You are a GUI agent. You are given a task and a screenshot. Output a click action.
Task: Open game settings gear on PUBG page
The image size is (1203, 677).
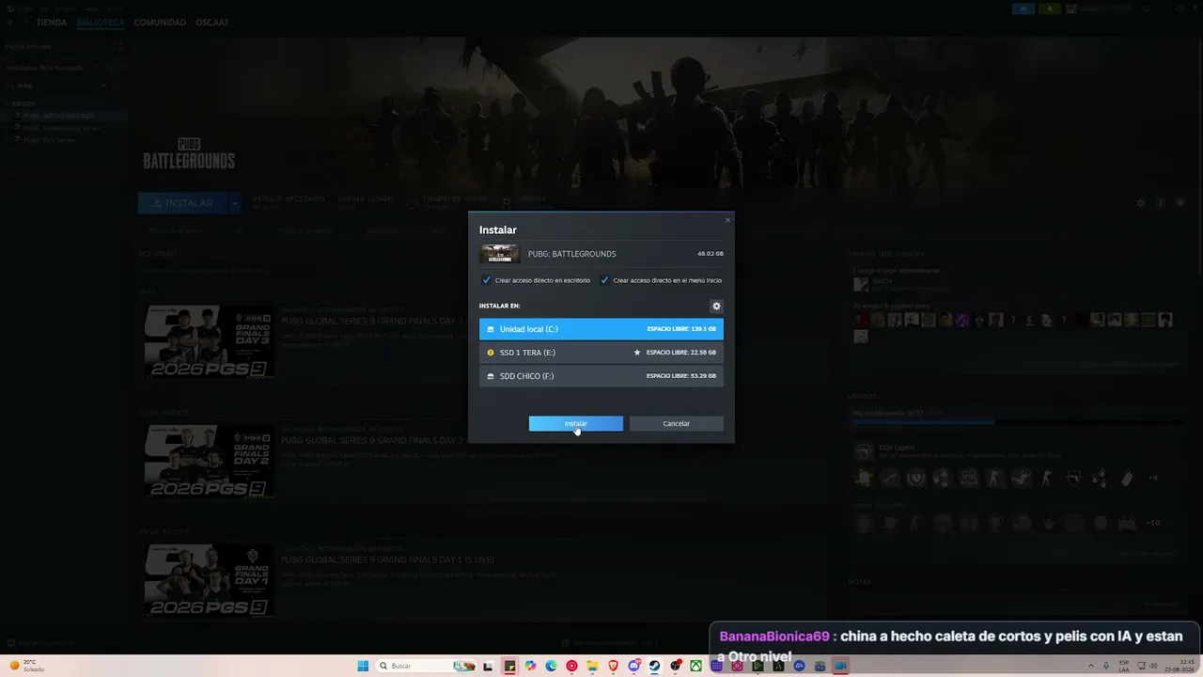(x=1141, y=203)
